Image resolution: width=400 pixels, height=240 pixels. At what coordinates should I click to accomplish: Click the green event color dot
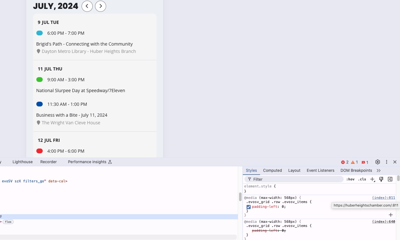(40, 80)
